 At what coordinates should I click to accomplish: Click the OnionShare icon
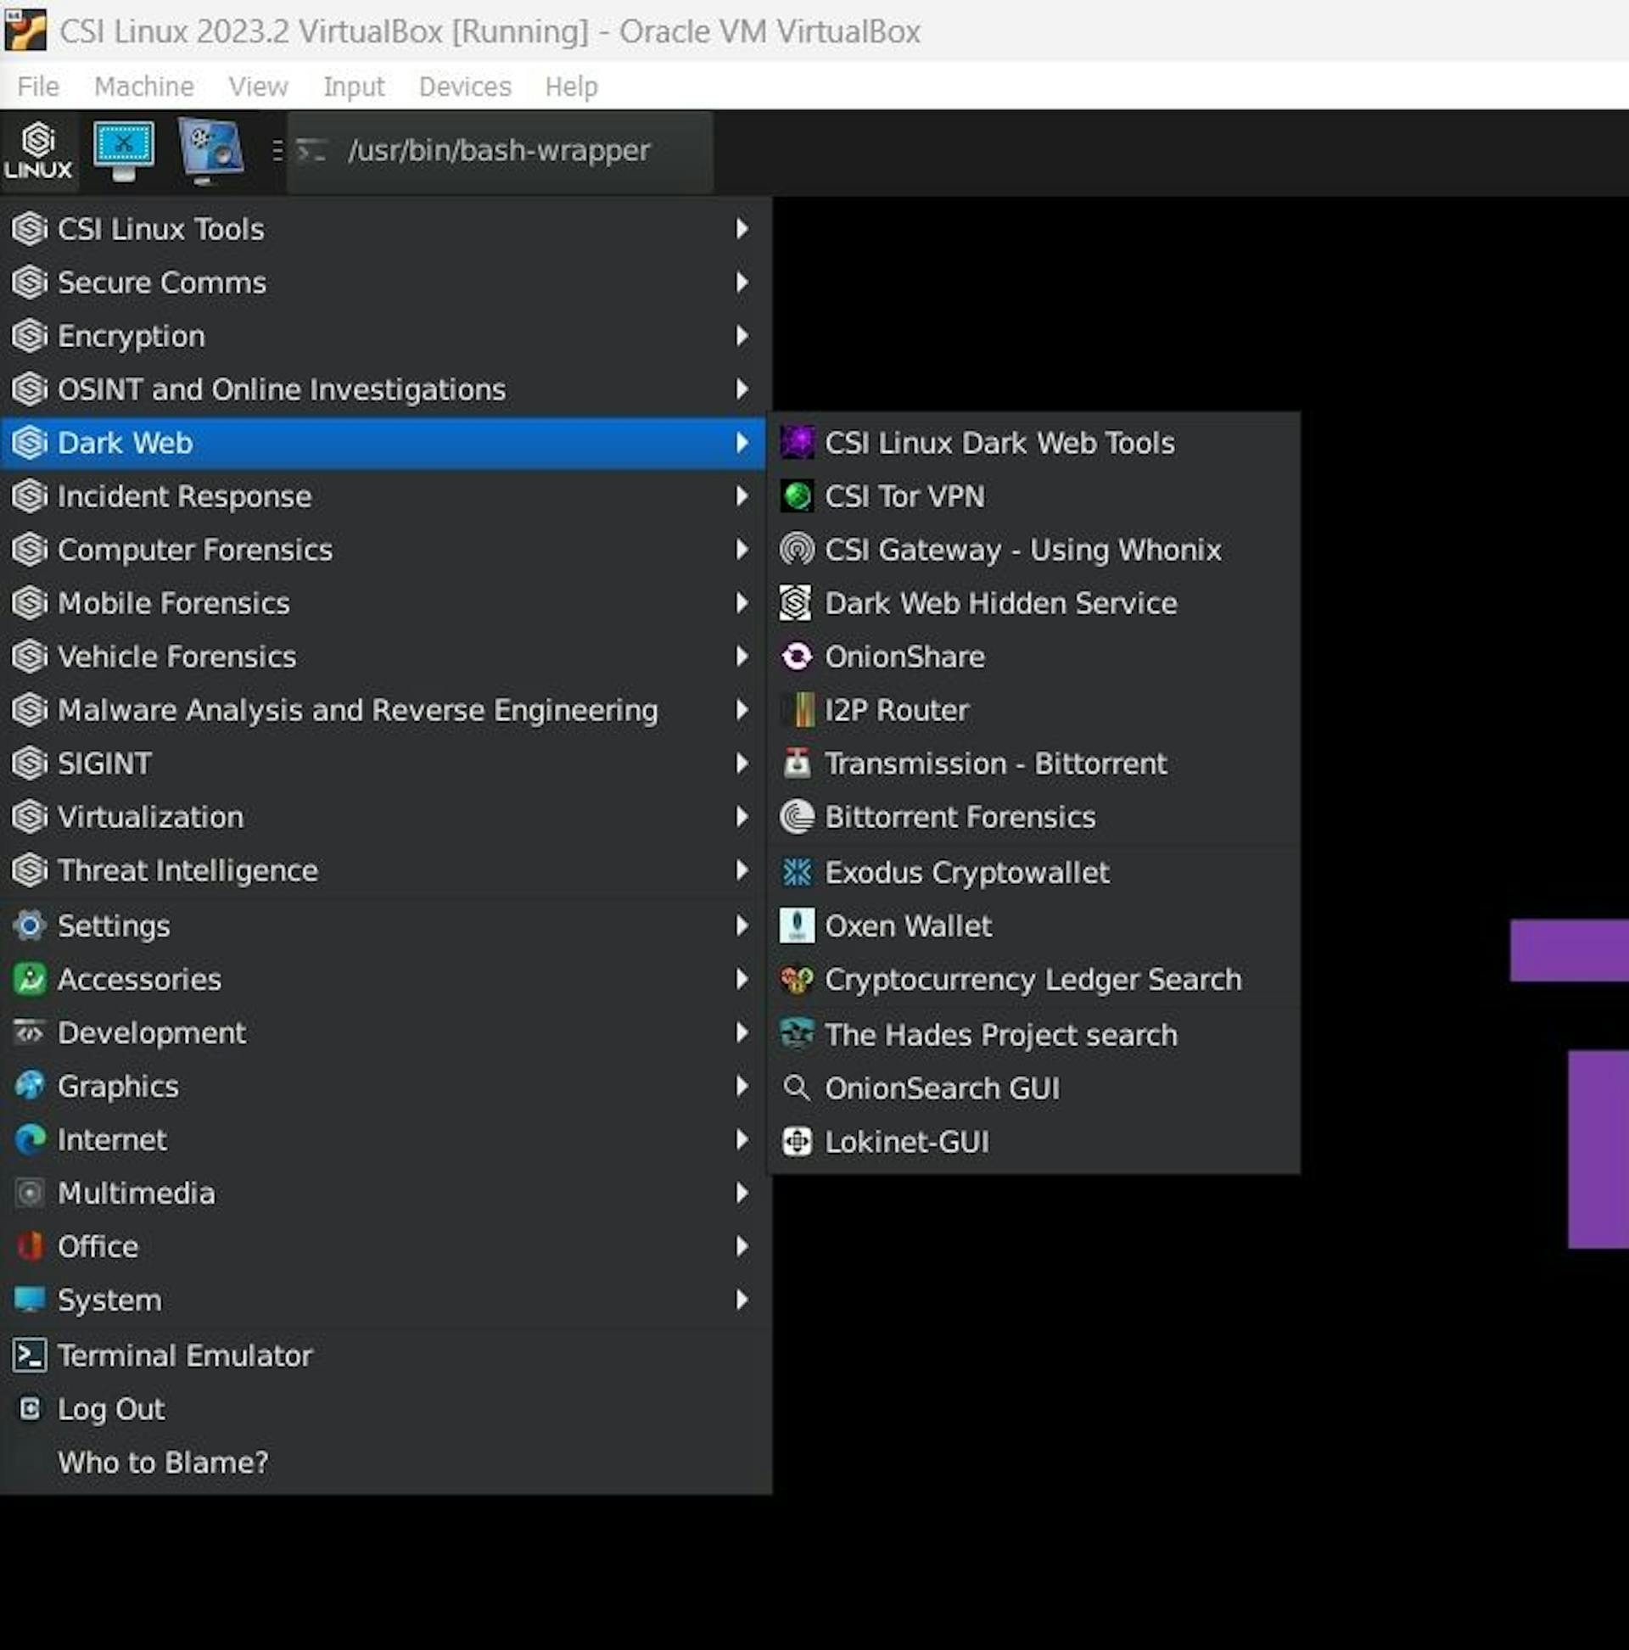[x=796, y=657]
